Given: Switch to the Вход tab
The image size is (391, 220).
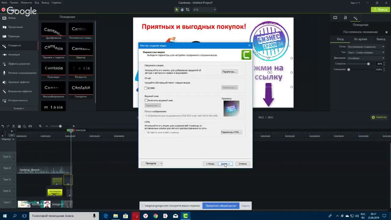Looking at the screenshot, I should click(340, 39).
